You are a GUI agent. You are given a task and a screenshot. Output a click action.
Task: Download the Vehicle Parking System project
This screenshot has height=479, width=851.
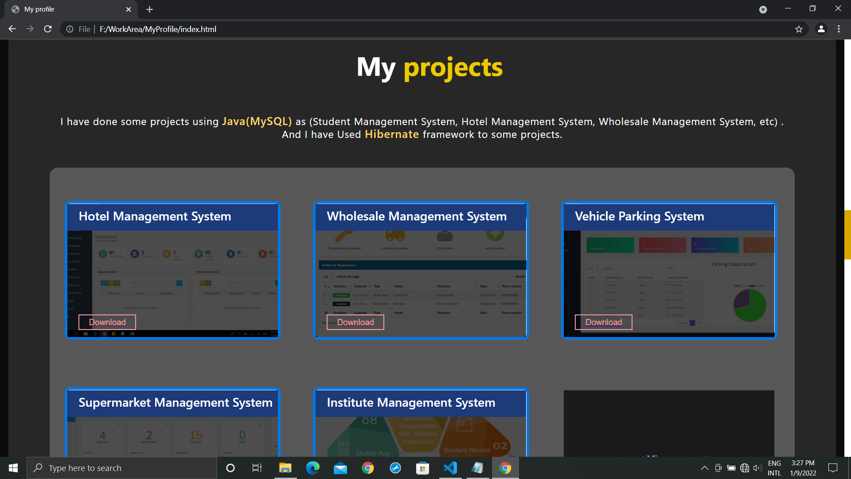click(603, 322)
